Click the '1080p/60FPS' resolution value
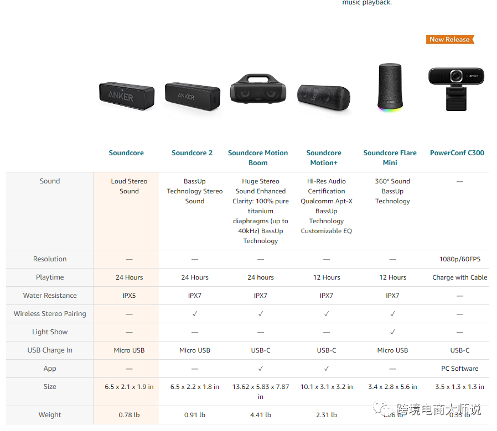 coord(460,259)
